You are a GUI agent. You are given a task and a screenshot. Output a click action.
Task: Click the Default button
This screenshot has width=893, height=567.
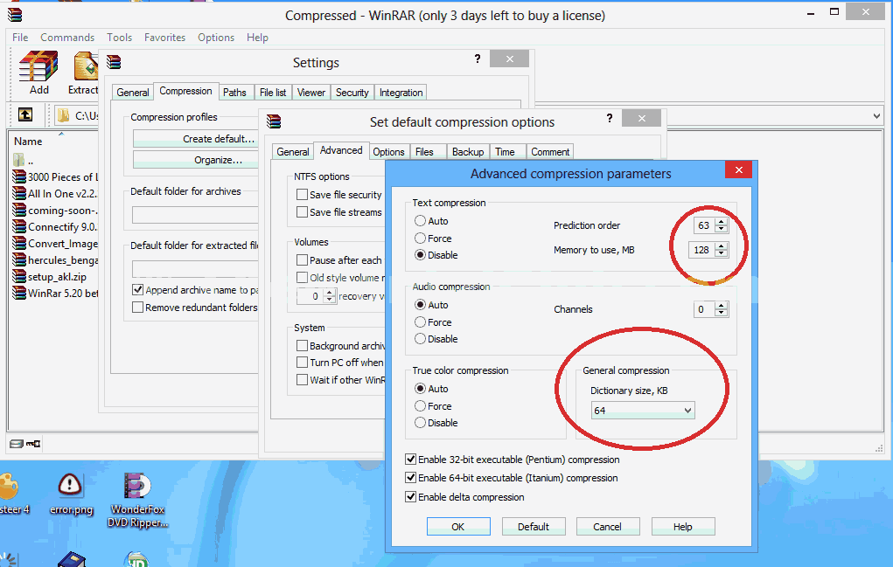coord(534,527)
